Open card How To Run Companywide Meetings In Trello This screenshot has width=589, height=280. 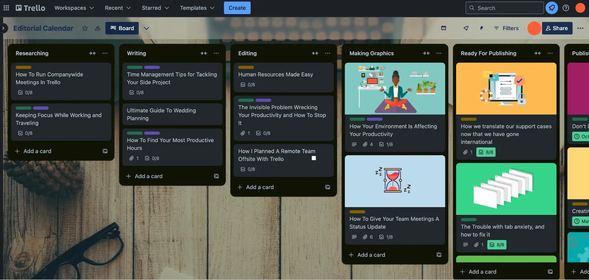(x=61, y=81)
